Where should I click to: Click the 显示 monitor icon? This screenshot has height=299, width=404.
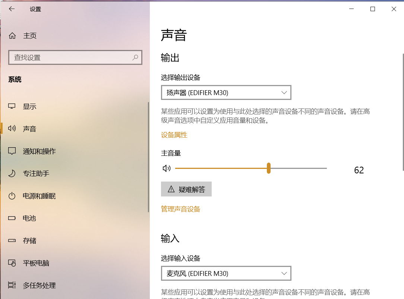click(x=12, y=106)
